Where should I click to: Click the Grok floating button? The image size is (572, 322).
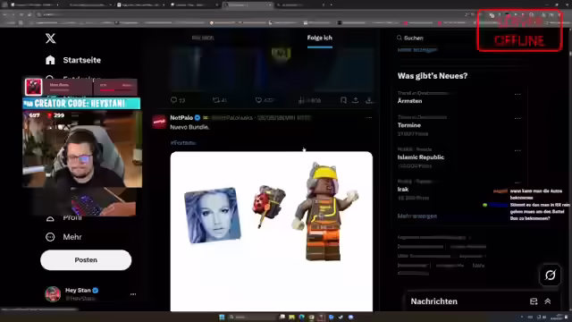coord(551,275)
